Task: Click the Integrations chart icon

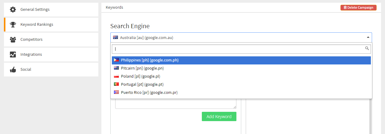Action: click(x=13, y=55)
